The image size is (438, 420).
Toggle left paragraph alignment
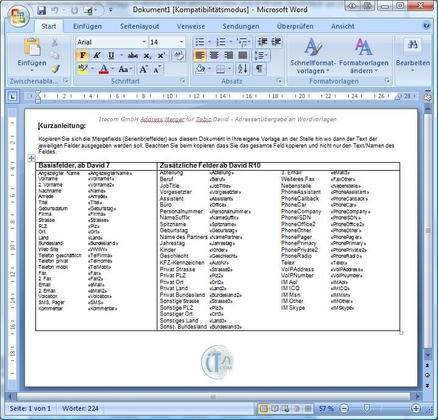point(199,55)
